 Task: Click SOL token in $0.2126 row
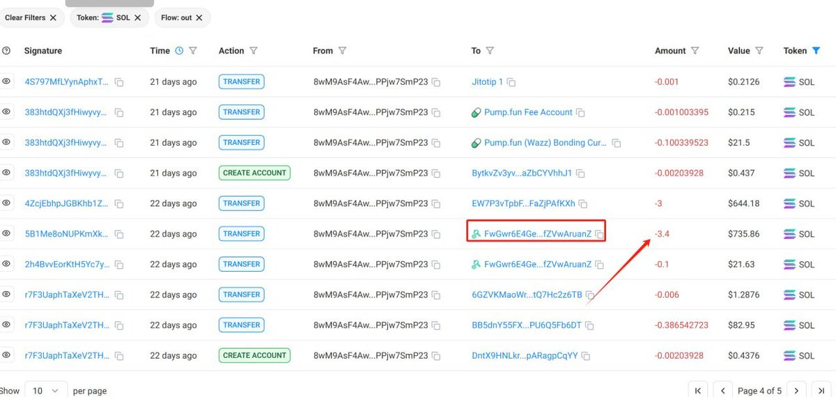(799, 82)
